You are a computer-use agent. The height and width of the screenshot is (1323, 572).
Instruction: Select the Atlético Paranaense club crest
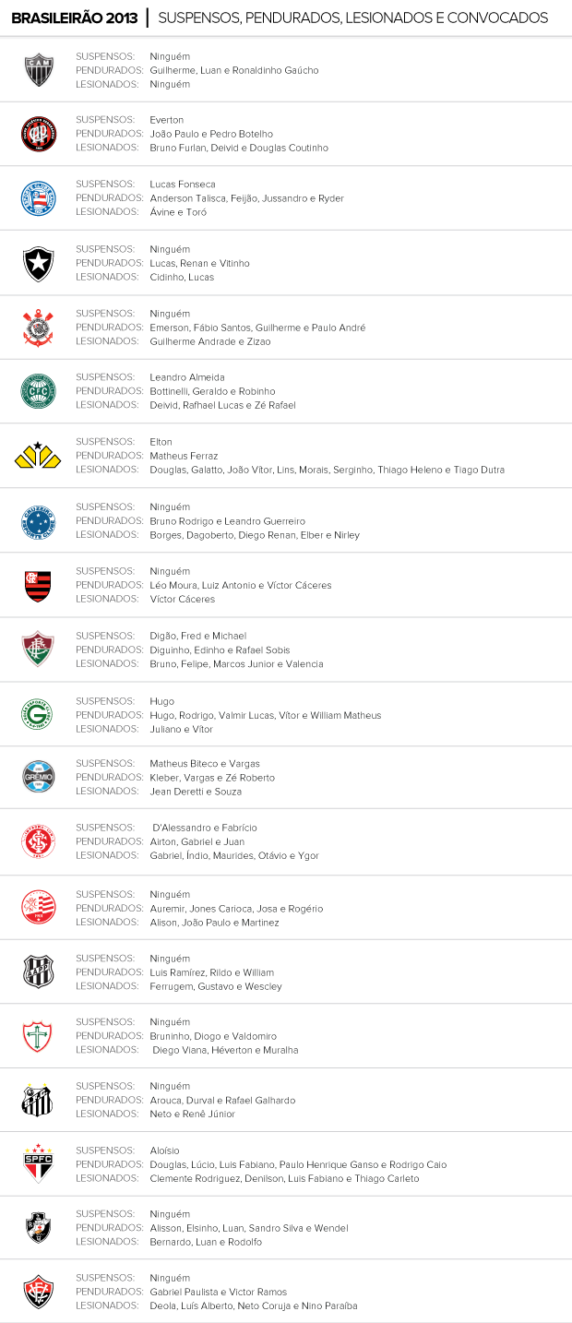(39, 134)
